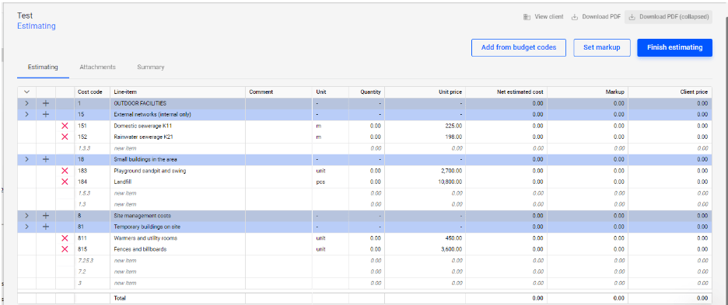This screenshot has width=728, height=305.
Task: Open the Estimating breadcrumb link
Action: click(x=37, y=26)
